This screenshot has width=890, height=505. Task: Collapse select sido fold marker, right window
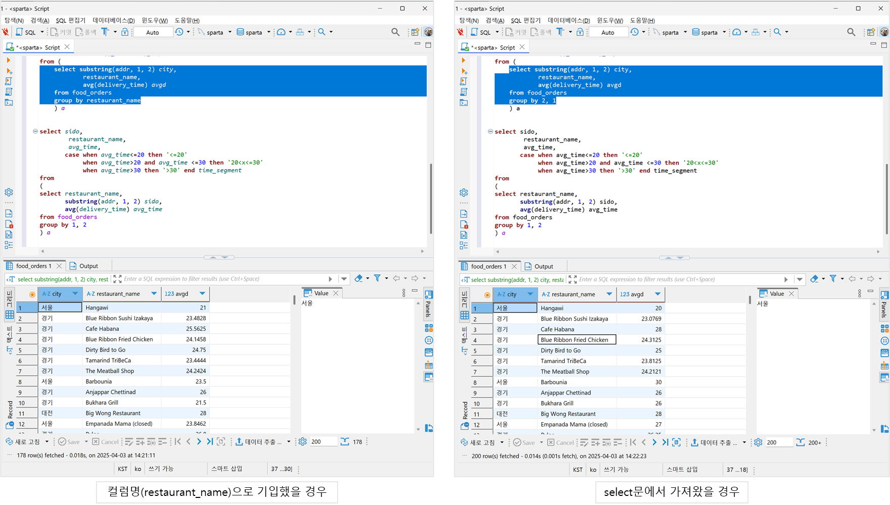click(490, 132)
